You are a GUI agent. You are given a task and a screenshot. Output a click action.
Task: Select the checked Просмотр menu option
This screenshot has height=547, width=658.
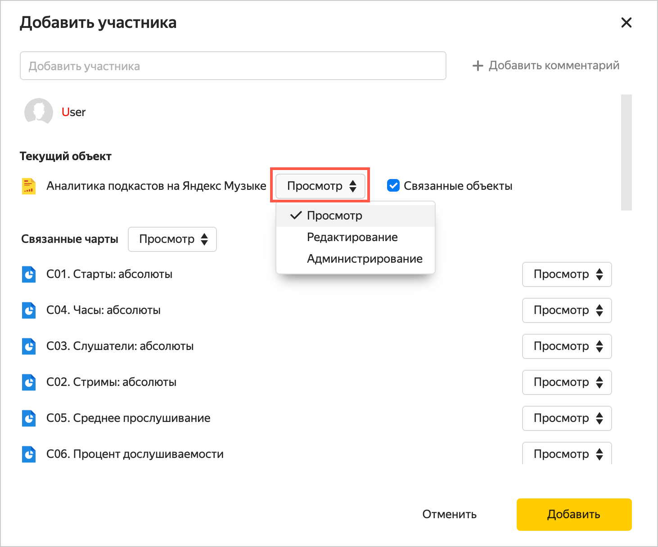click(x=334, y=215)
